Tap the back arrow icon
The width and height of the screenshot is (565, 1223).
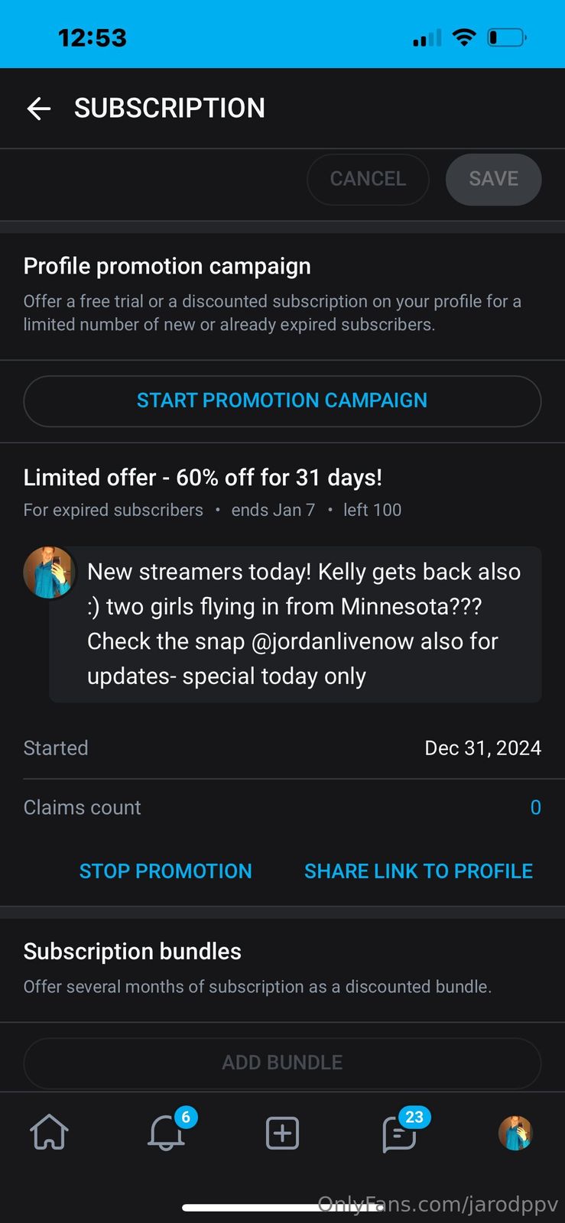(39, 109)
